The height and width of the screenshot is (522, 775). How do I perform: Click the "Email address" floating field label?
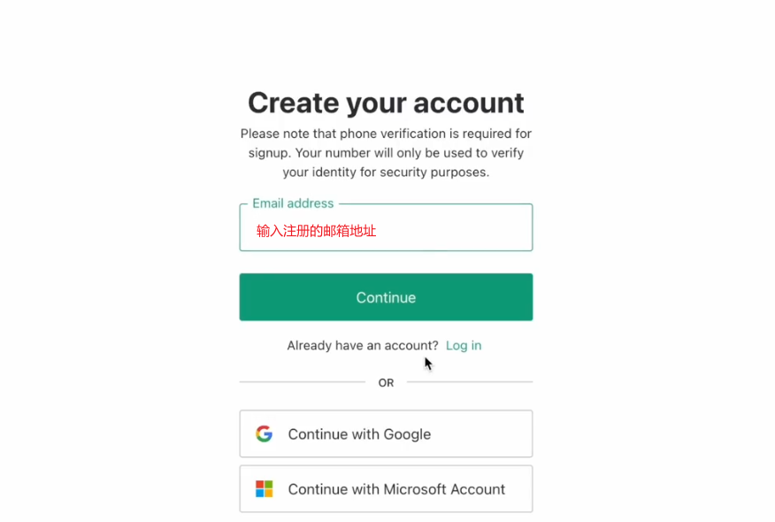coord(293,203)
